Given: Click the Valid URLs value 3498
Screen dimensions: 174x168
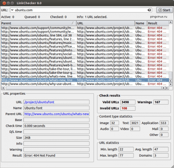Looking at the screenshot, I should 128,102.
